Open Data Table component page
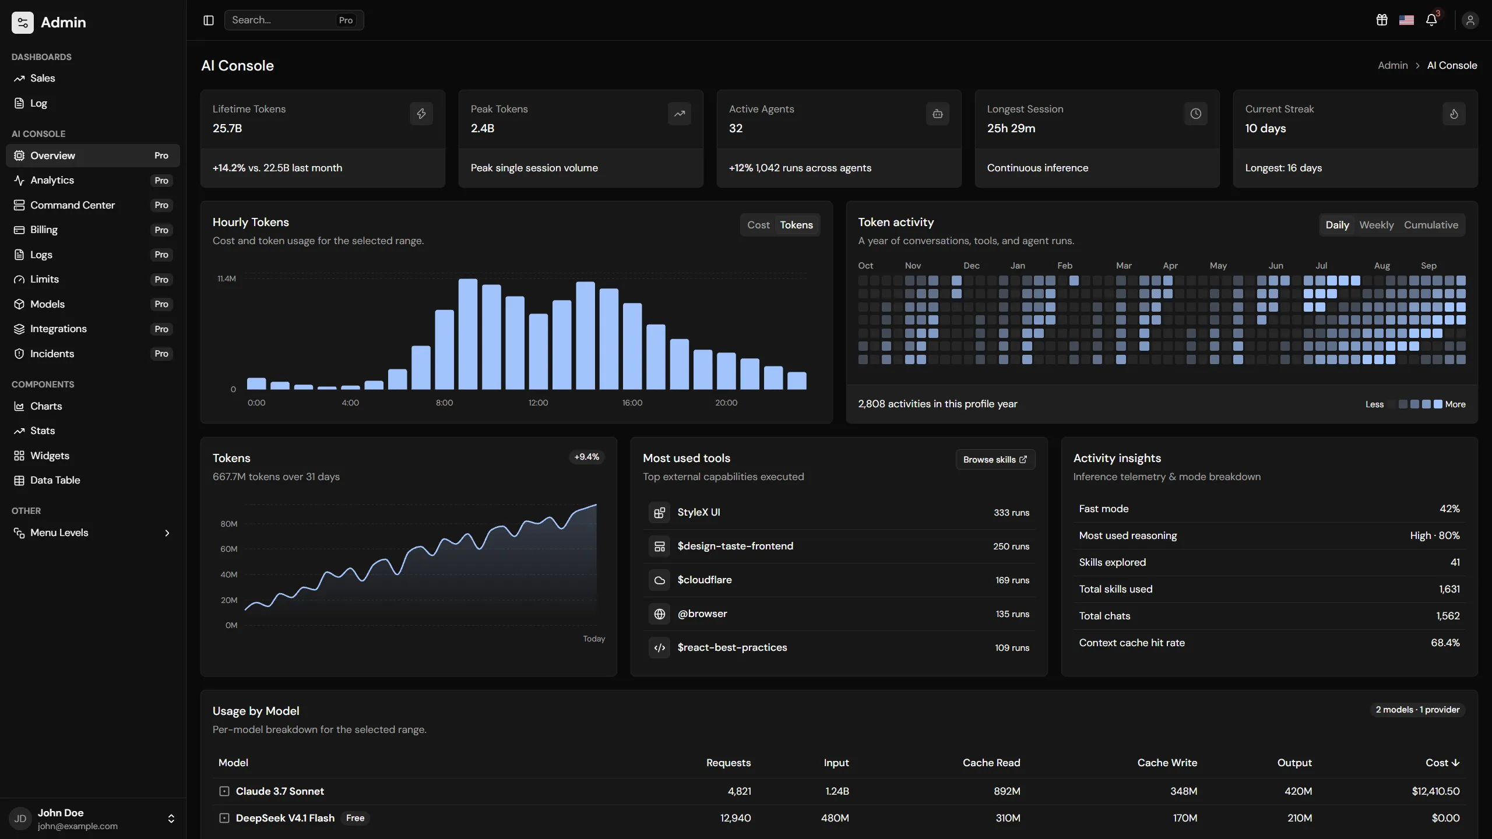 tap(93, 480)
